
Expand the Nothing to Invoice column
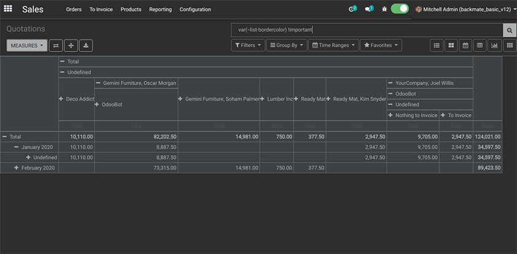tap(413, 115)
